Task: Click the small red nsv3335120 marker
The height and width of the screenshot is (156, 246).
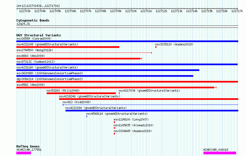Action: coord(156,47)
